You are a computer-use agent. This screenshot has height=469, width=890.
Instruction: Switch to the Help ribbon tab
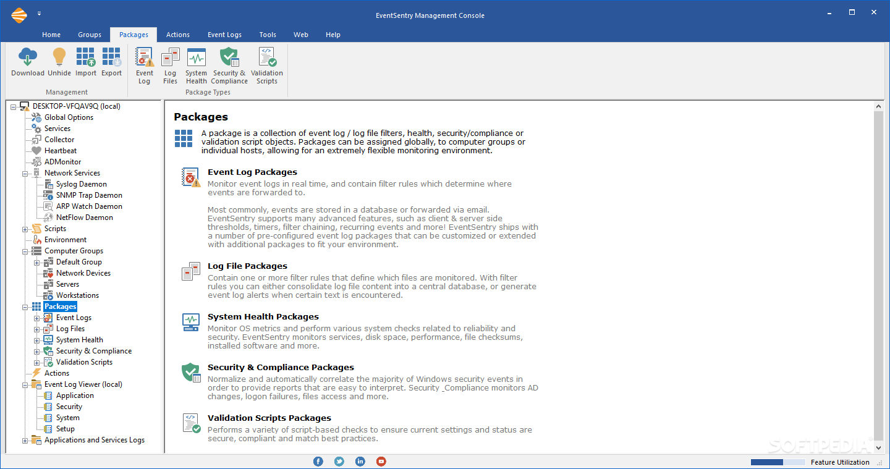(x=333, y=35)
